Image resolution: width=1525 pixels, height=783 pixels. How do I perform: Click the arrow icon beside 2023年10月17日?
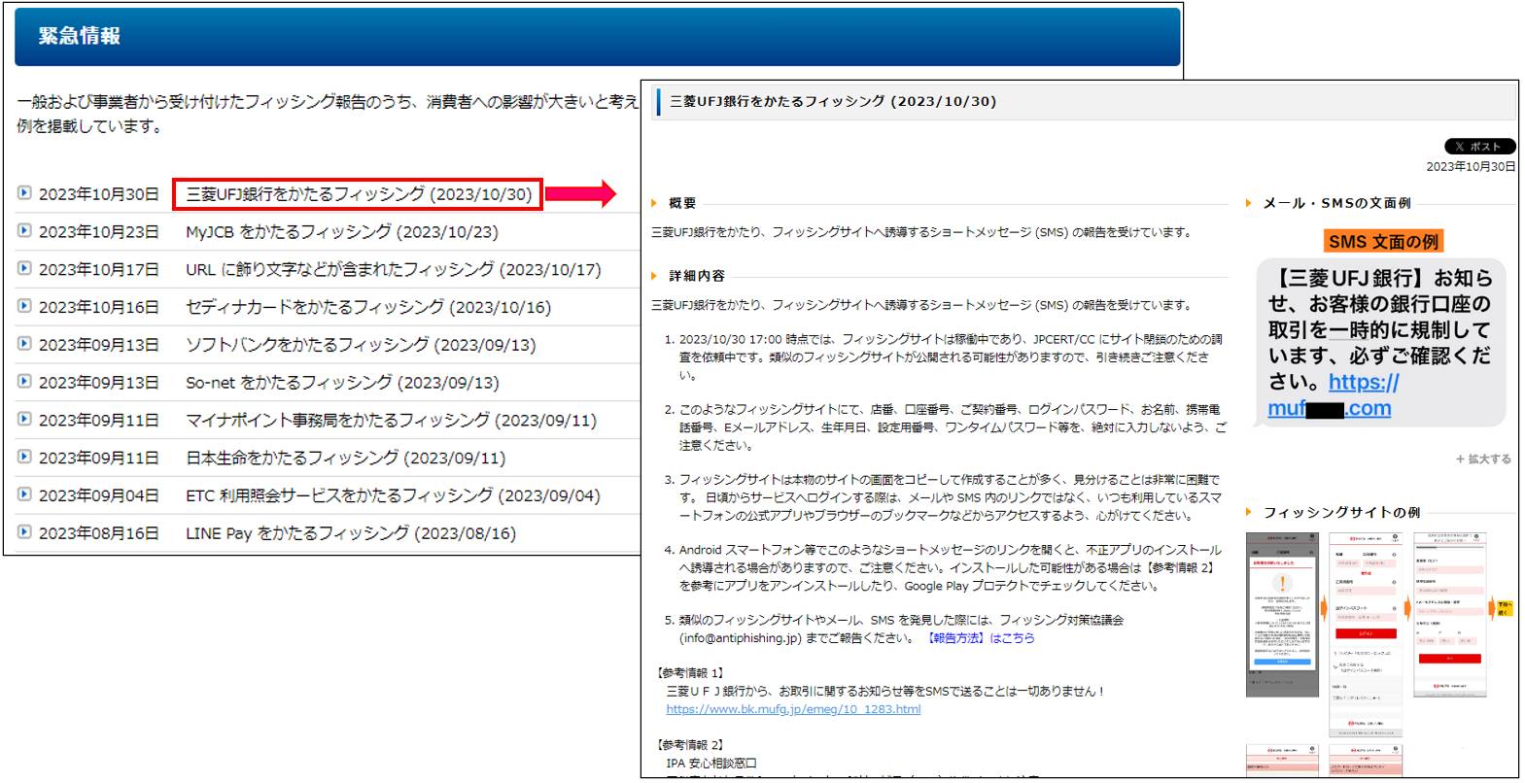pos(24,269)
